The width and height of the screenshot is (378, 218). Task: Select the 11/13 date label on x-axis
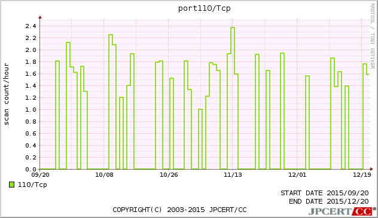coord(233,174)
